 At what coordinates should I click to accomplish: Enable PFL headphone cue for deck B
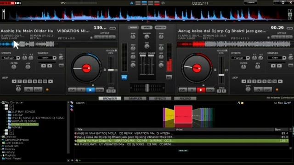click(x=169, y=77)
